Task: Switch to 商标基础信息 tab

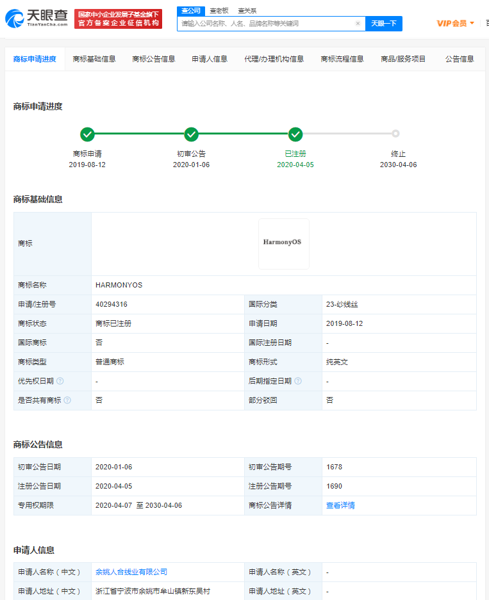Action: pyautogui.click(x=94, y=59)
